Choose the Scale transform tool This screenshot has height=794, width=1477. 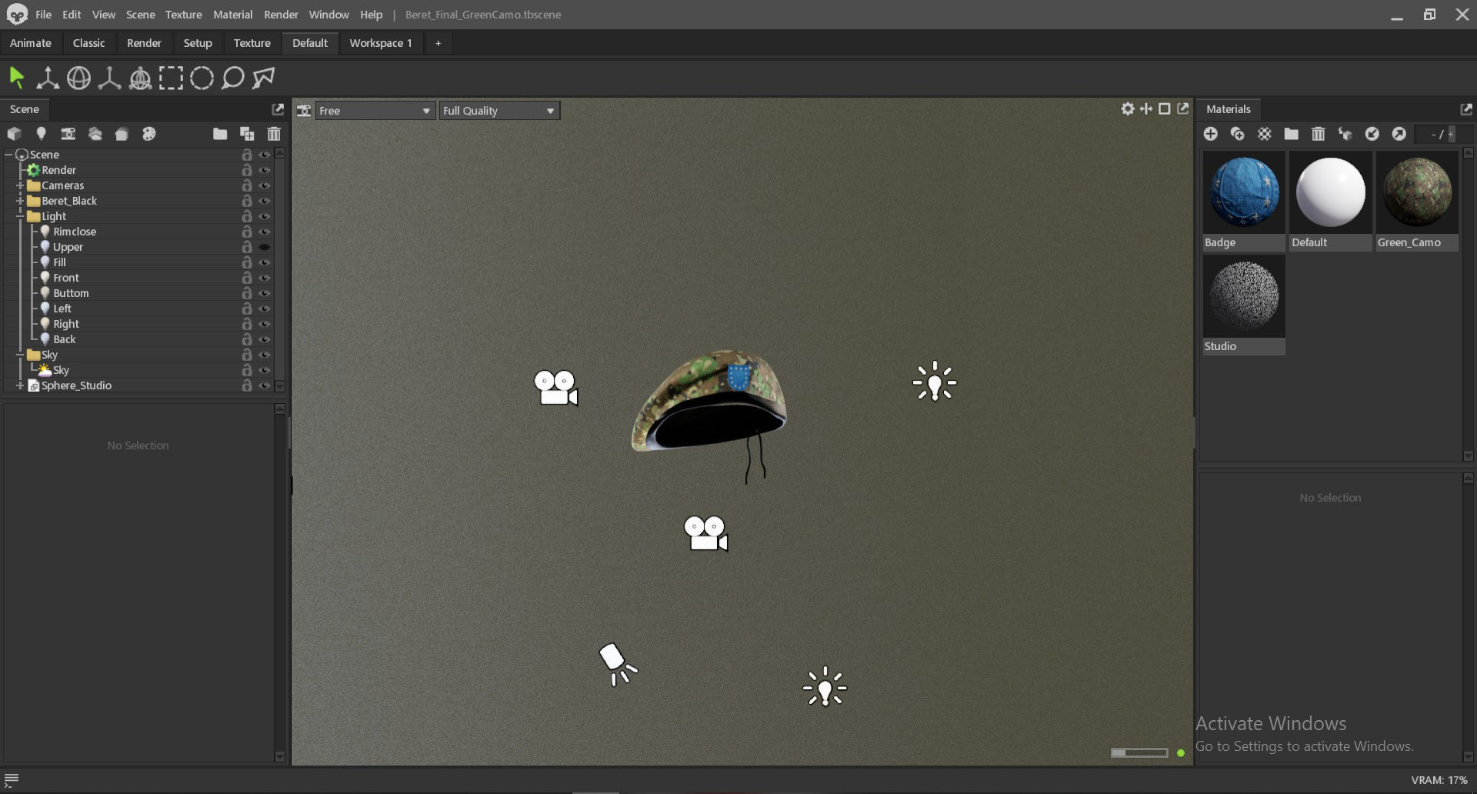(x=109, y=78)
